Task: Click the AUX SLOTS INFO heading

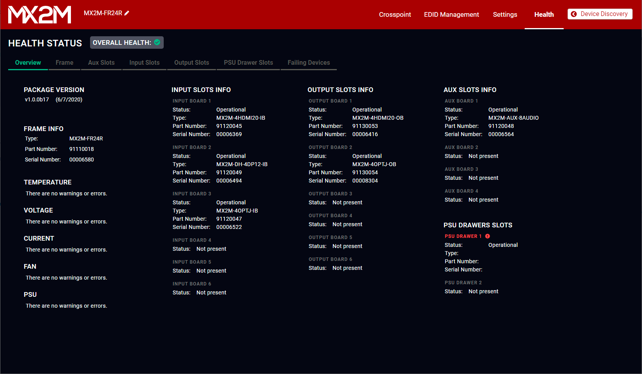Action: [x=470, y=90]
